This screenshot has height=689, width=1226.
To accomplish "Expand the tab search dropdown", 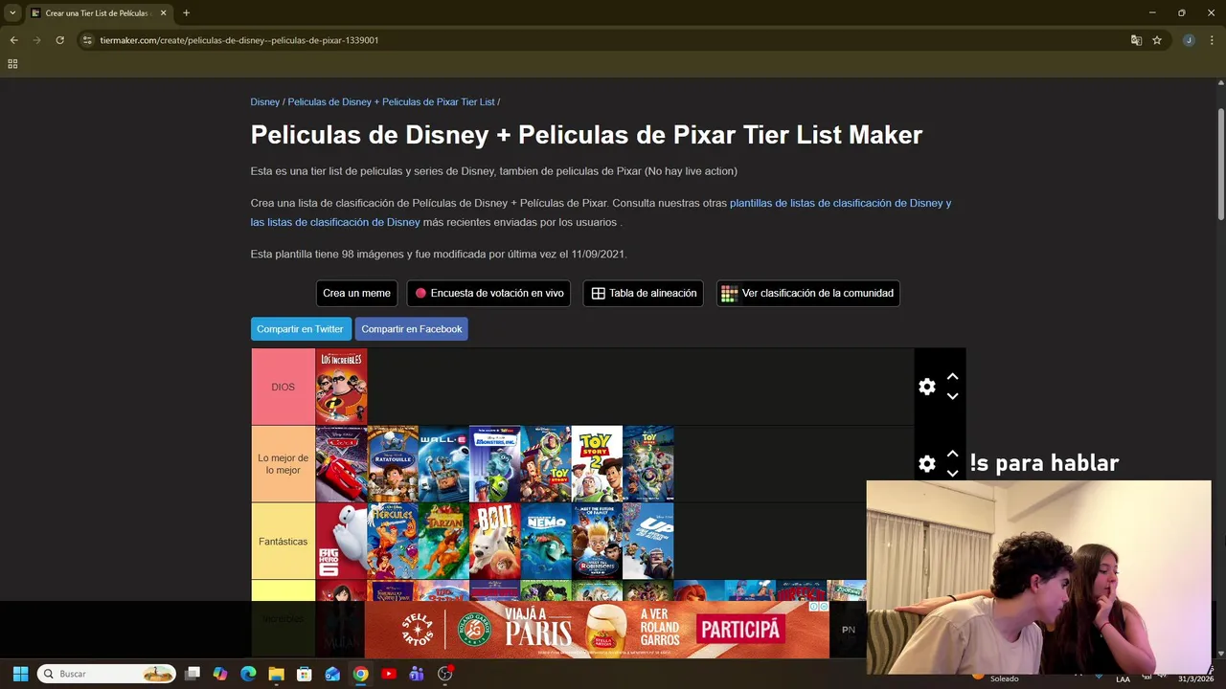I will click(12, 13).
